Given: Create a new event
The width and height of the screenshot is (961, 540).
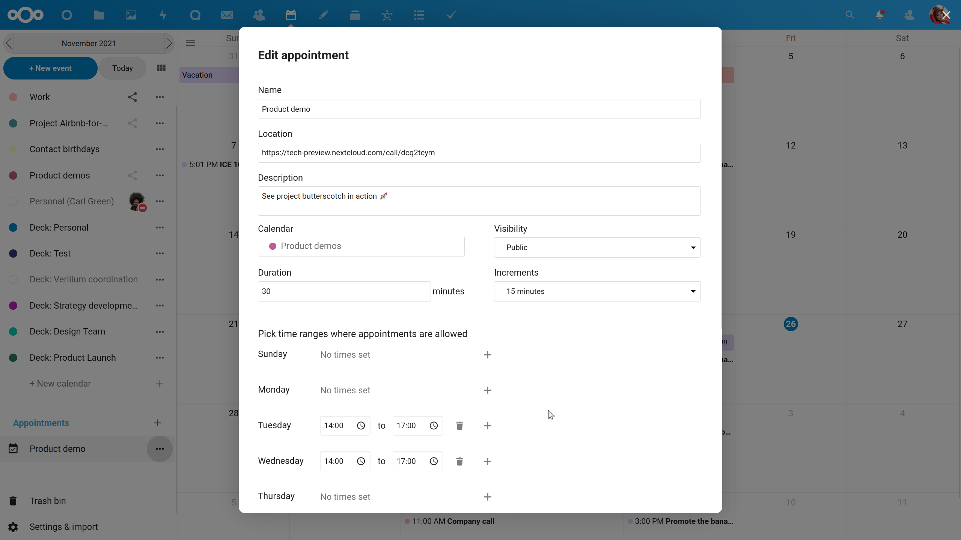Looking at the screenshot, I should [50, 68].
